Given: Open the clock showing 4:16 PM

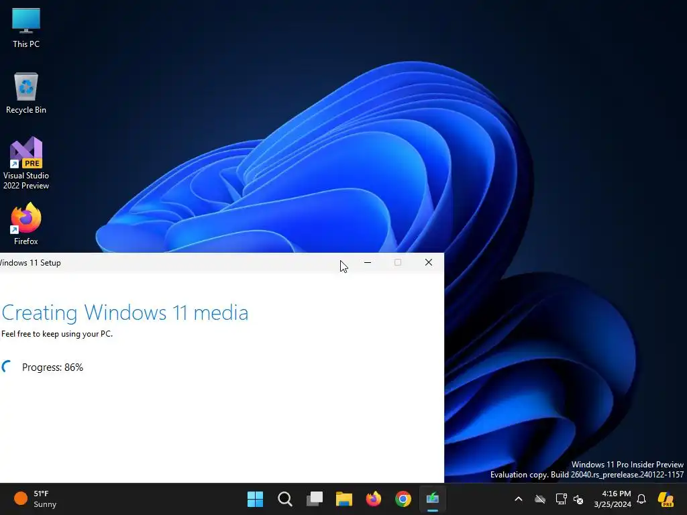Looking at the screenshot, I should point(613,499).
